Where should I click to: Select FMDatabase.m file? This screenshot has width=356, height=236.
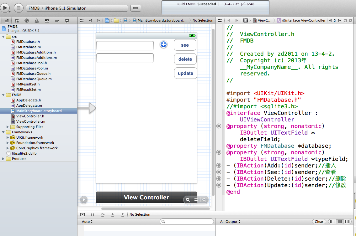coord(28,47)
